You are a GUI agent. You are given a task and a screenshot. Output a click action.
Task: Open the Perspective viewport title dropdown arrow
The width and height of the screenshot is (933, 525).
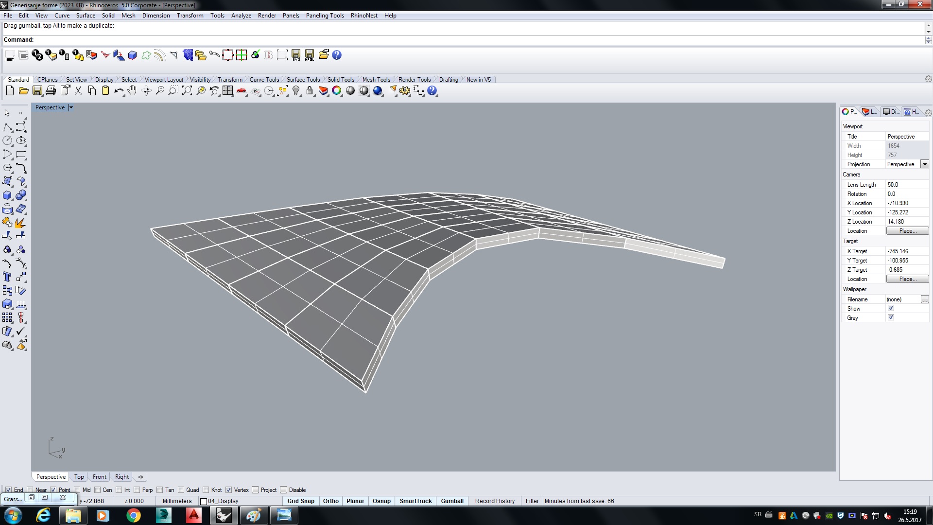[70, 107]
